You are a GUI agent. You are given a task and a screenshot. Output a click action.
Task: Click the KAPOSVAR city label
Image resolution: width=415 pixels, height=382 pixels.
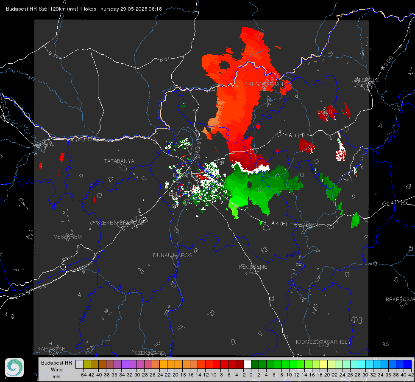(x=51, y=348)
